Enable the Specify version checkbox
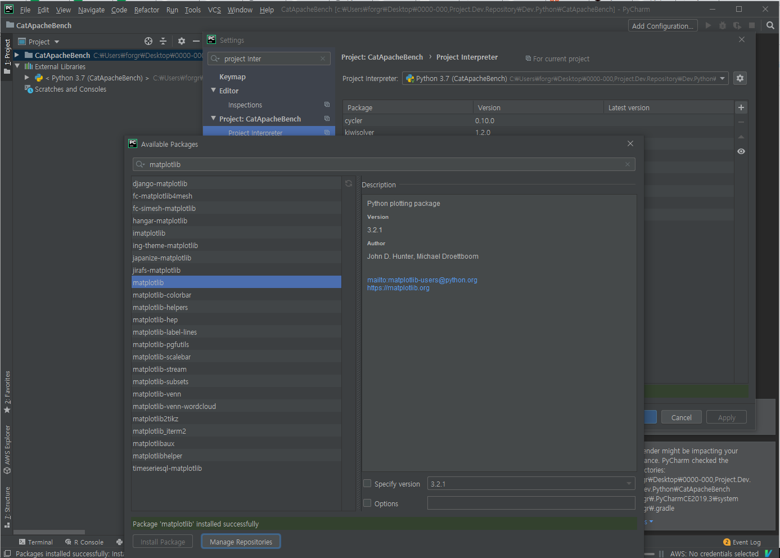Image resolution: width=780 pixels, height=558 pixels. [x=367, y=483]
